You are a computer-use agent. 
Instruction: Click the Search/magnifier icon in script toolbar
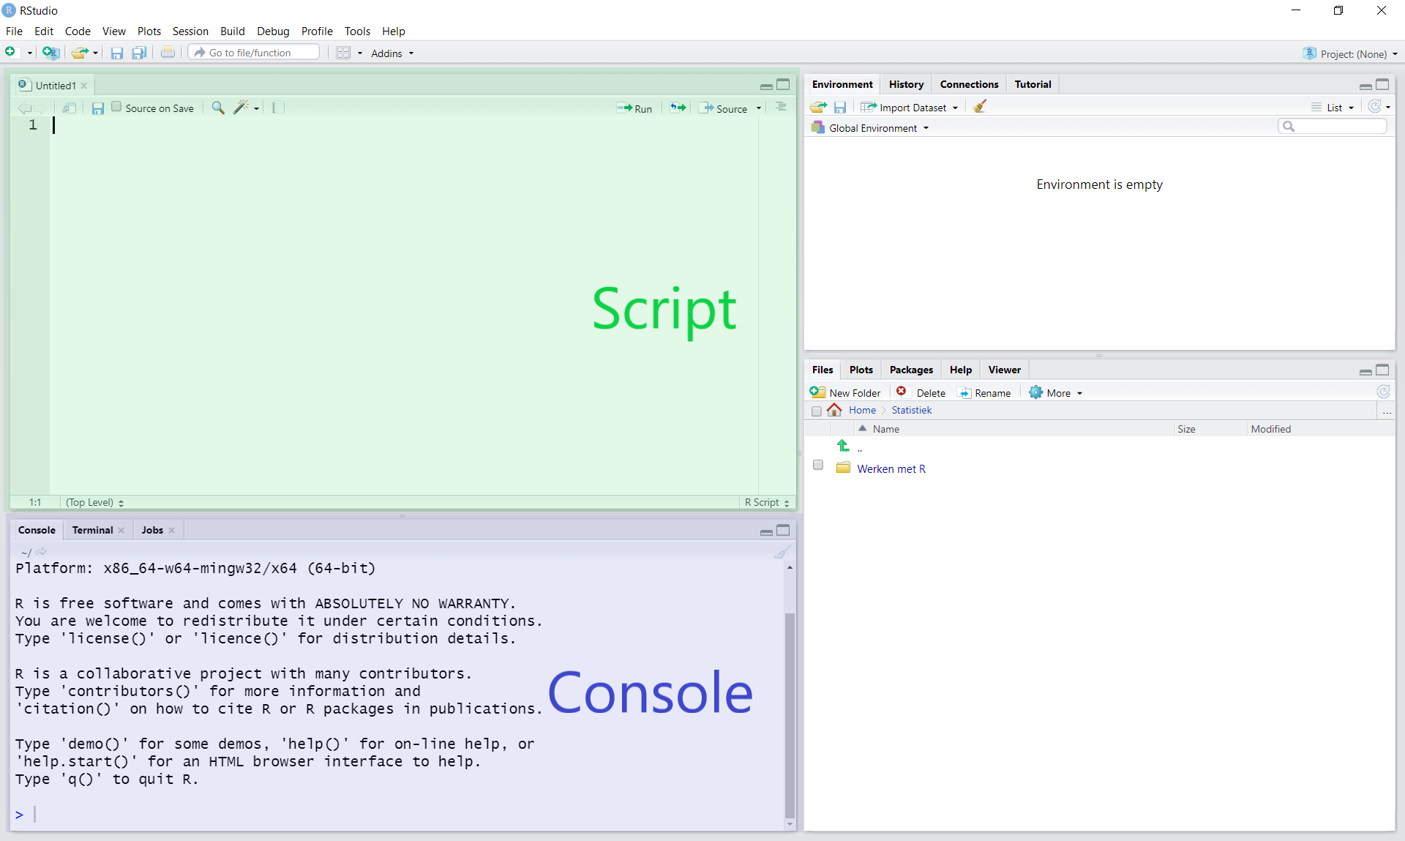(217, 107)
